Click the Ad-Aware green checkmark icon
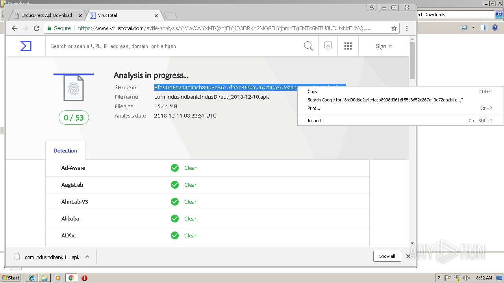The width and height of the screenshot is (504, 283). (x=175, y=168)
